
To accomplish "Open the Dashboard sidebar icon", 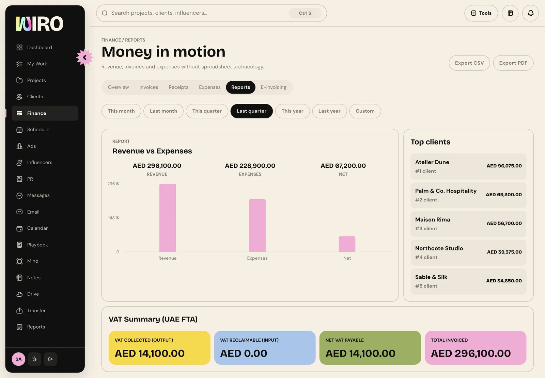I will (19, 47).
